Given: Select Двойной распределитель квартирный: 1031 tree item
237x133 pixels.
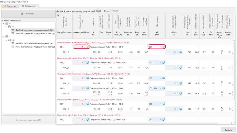Looking at the screenshot, I should click(x=34, y=43).
